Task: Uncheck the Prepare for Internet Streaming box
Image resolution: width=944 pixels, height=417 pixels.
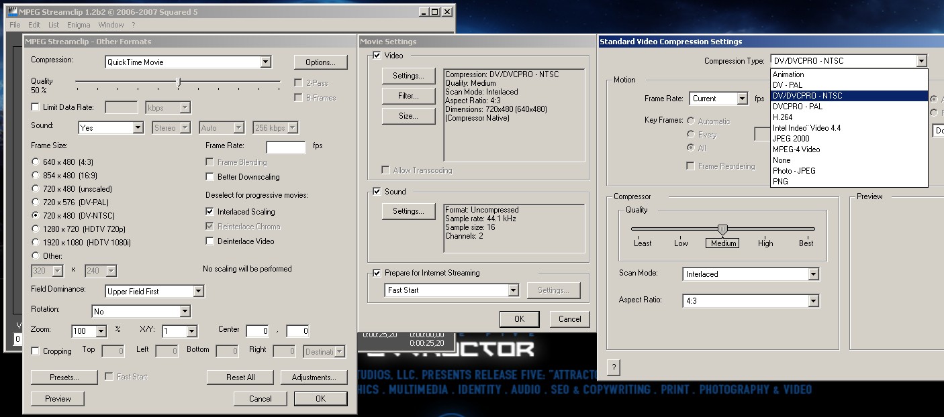Action: click(x=377, y=273)
